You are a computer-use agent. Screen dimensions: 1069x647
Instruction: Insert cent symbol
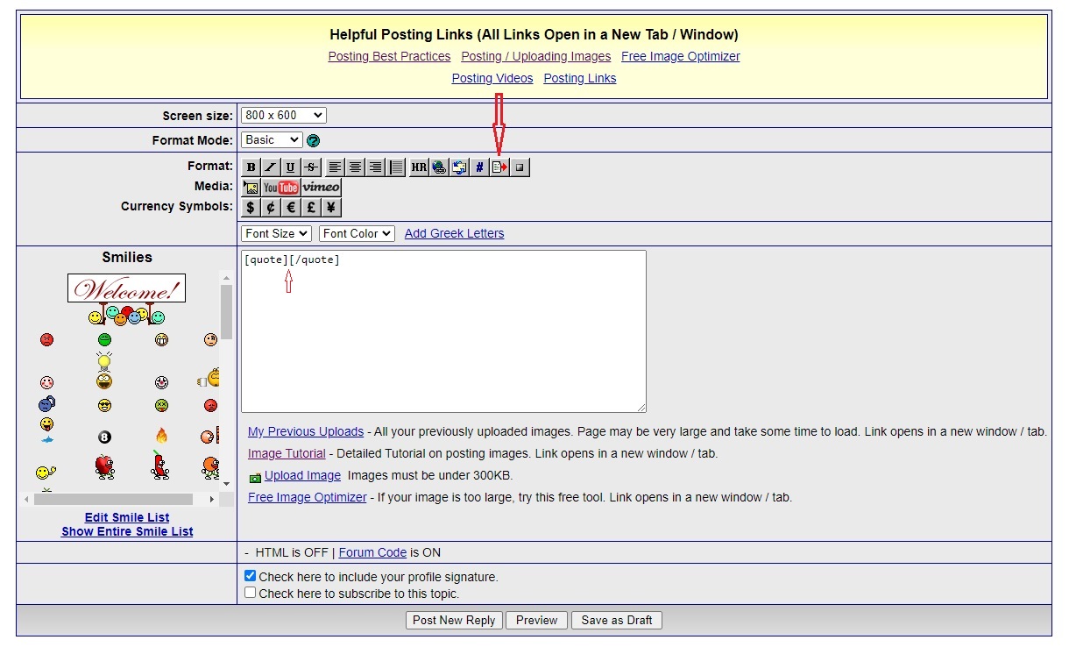coord(271,207)
